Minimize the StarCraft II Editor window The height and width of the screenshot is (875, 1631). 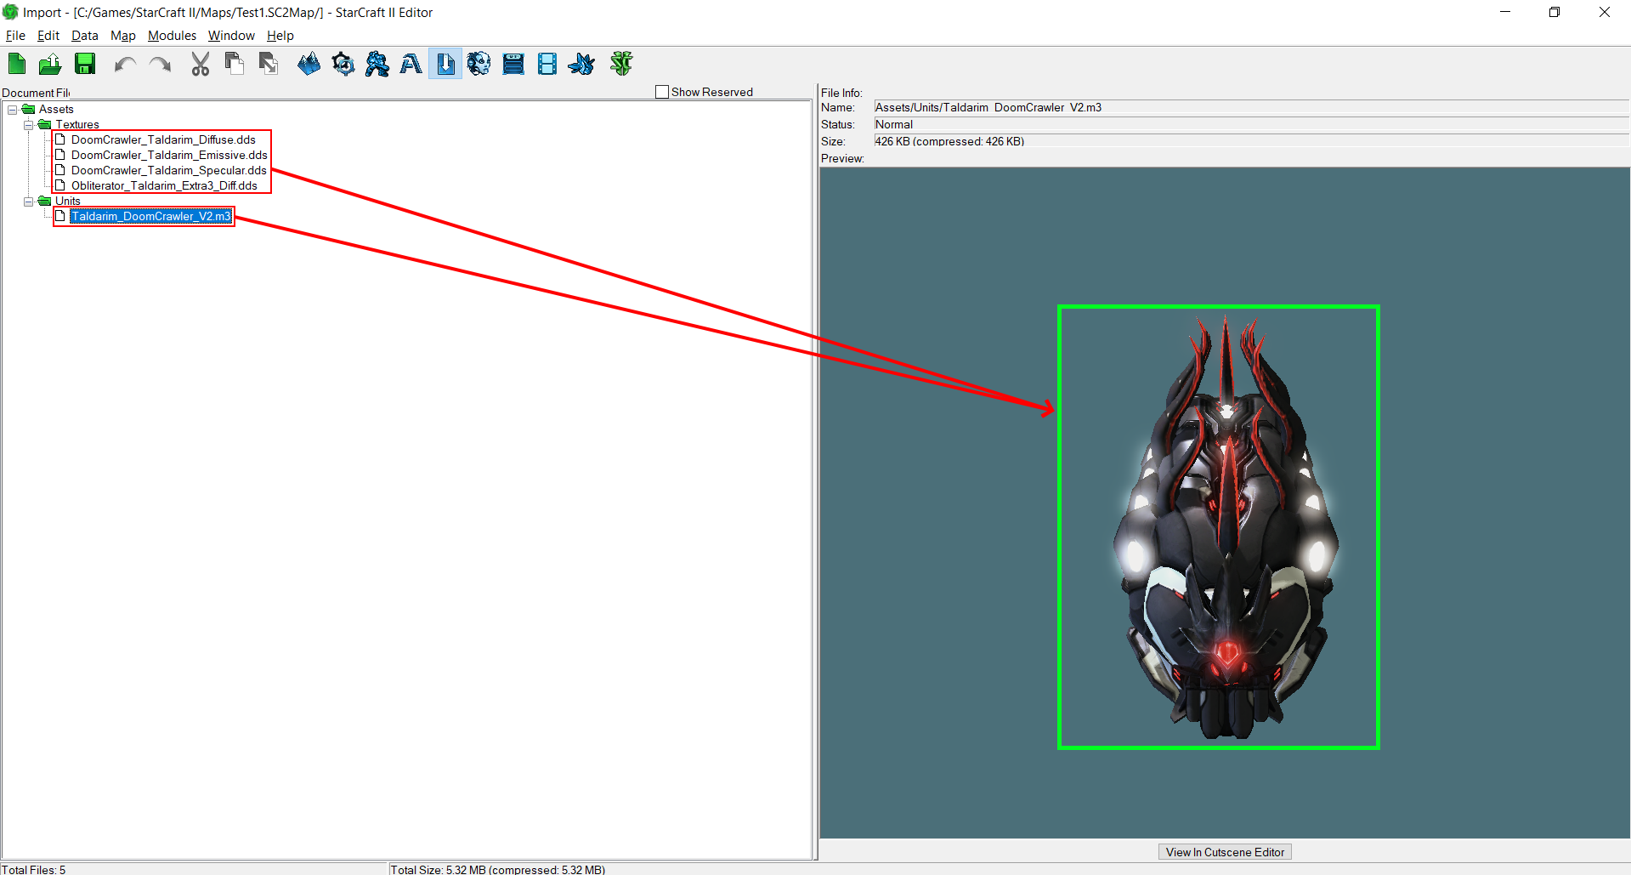1505,12
